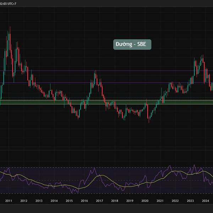Click the 'Đường - SBE' chart label
213x213 pixels.
pos(132,44)
